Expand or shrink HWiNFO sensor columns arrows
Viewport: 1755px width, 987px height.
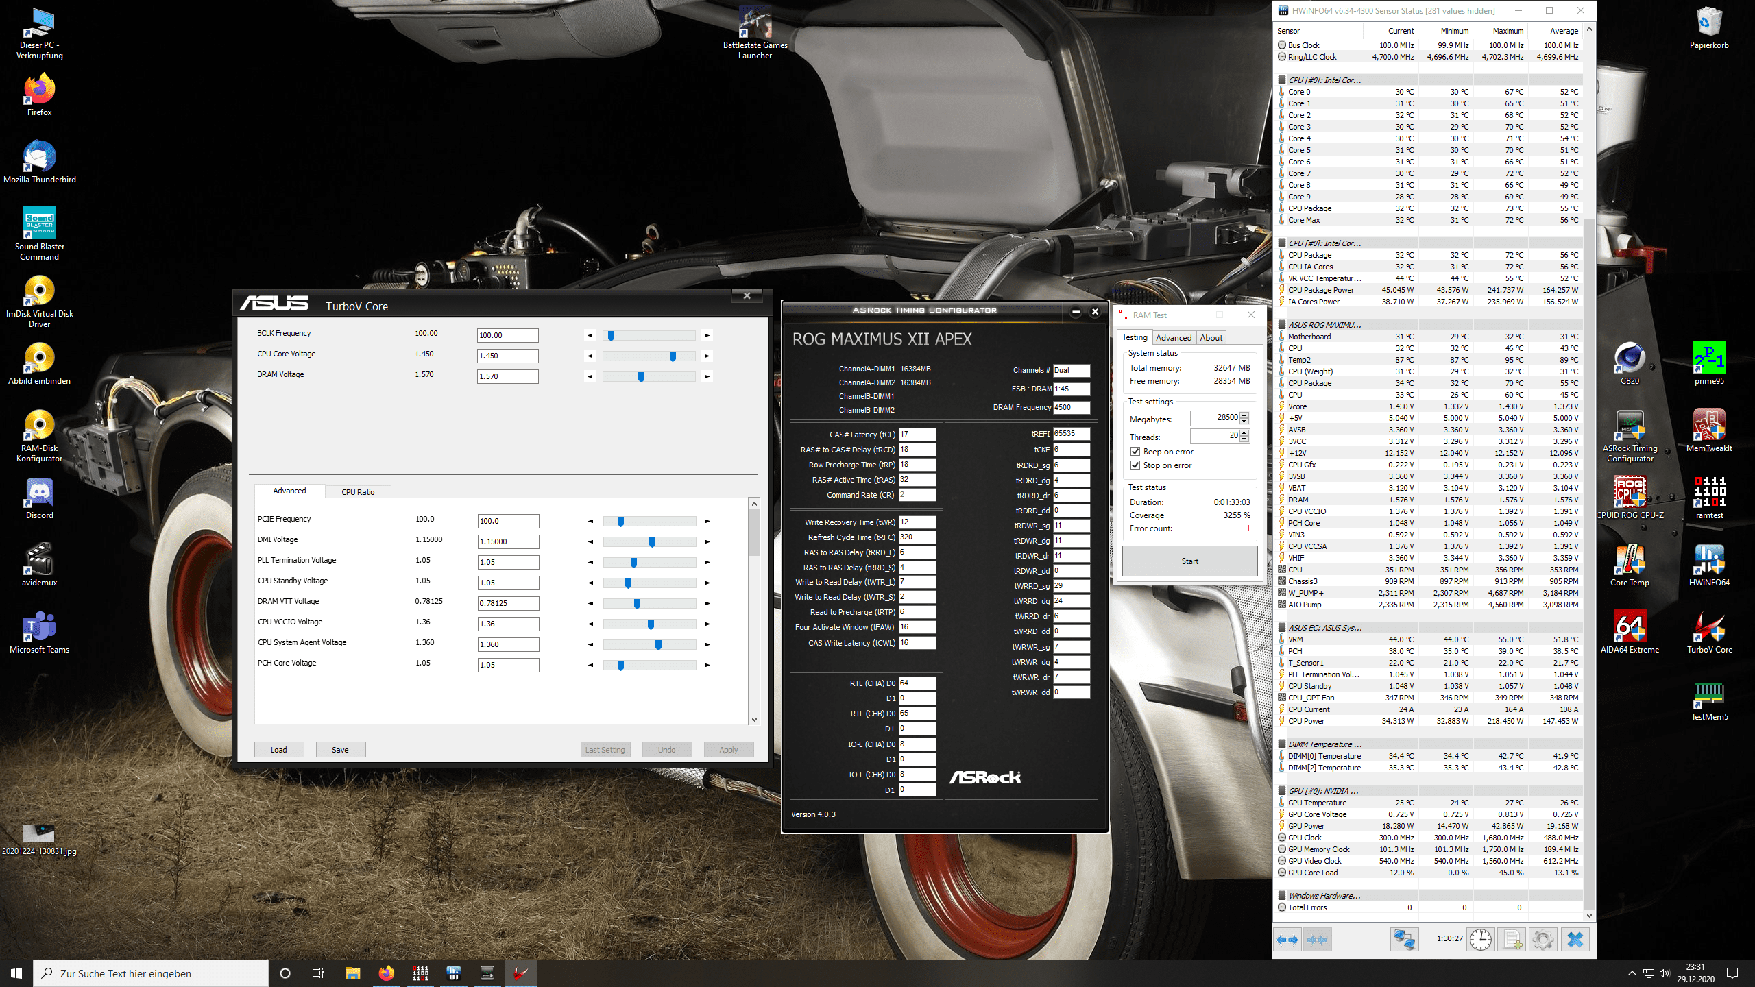pyautogui.click(x=1288, y=940)
